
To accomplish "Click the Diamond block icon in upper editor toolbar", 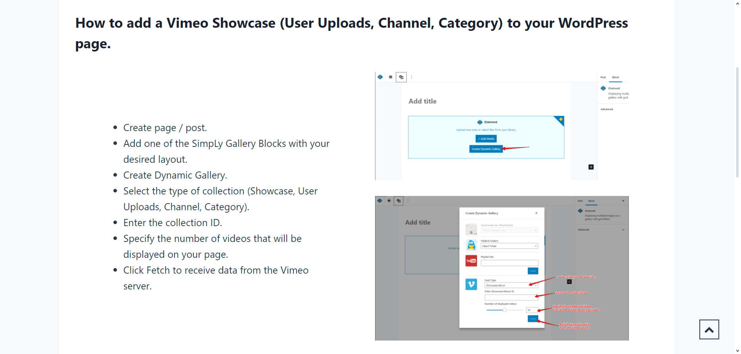I will pos(380,77).
